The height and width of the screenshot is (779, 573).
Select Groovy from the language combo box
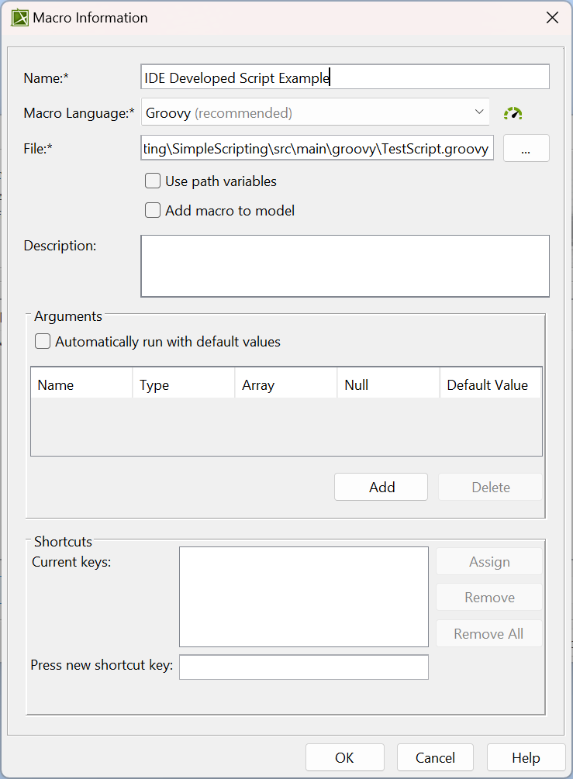click(310, 112)
